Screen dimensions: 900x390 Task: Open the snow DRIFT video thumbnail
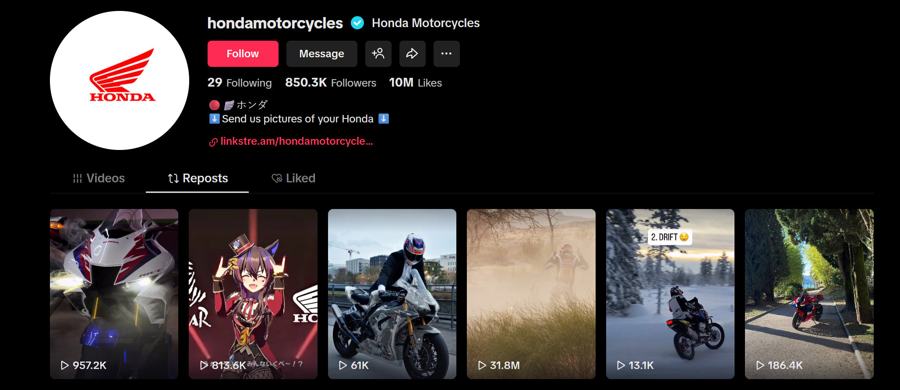pos(670,294)
